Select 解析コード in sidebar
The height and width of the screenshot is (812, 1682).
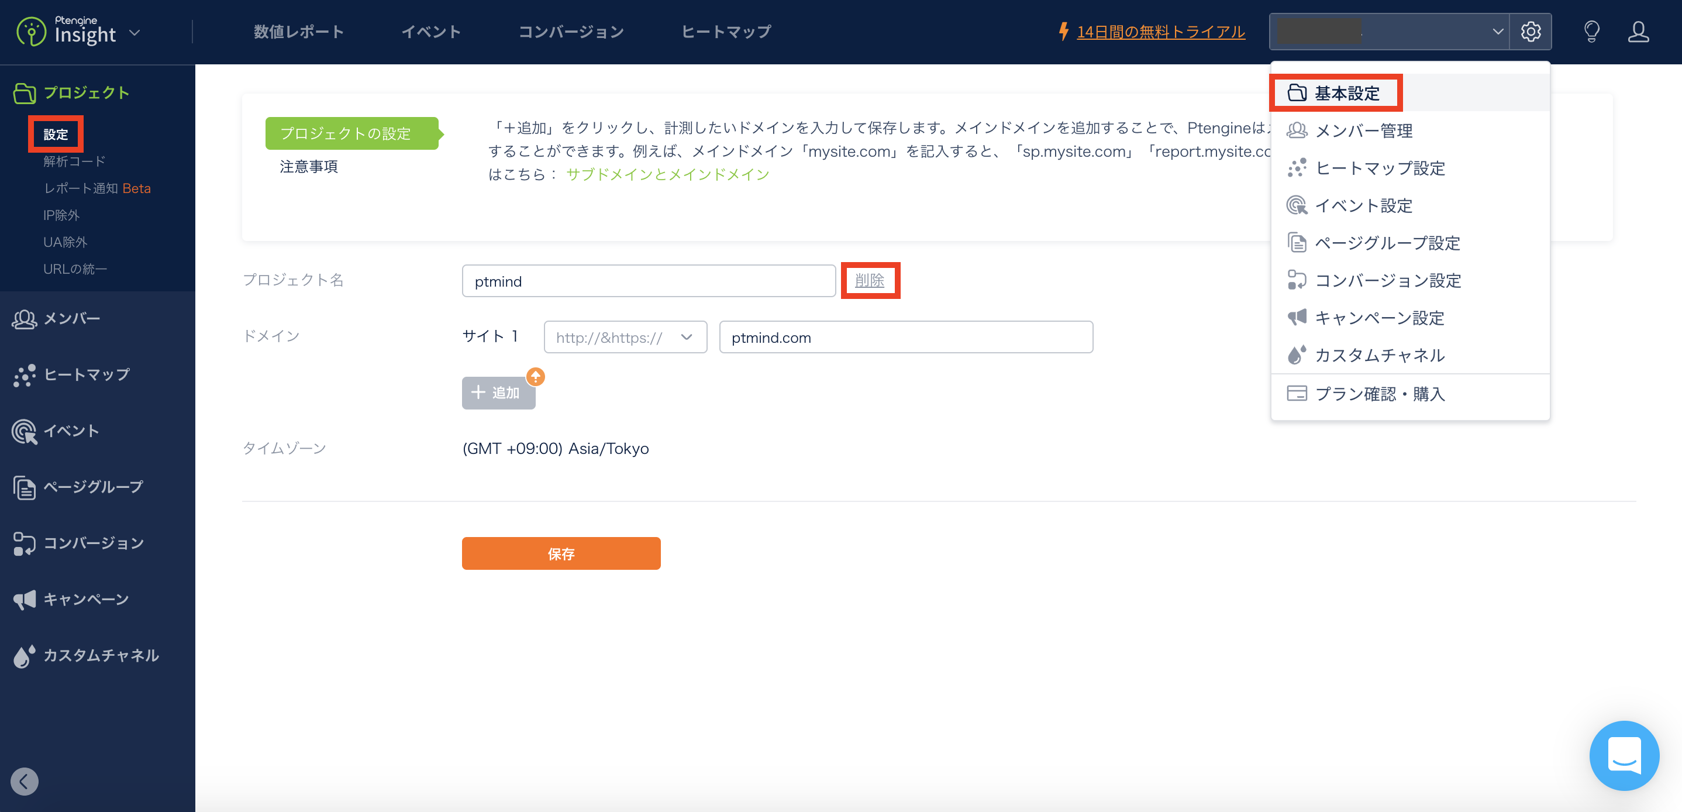click(x=74, y=161)
